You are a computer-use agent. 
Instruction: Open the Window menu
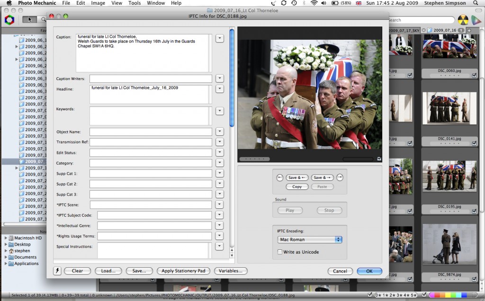[156, 3]
